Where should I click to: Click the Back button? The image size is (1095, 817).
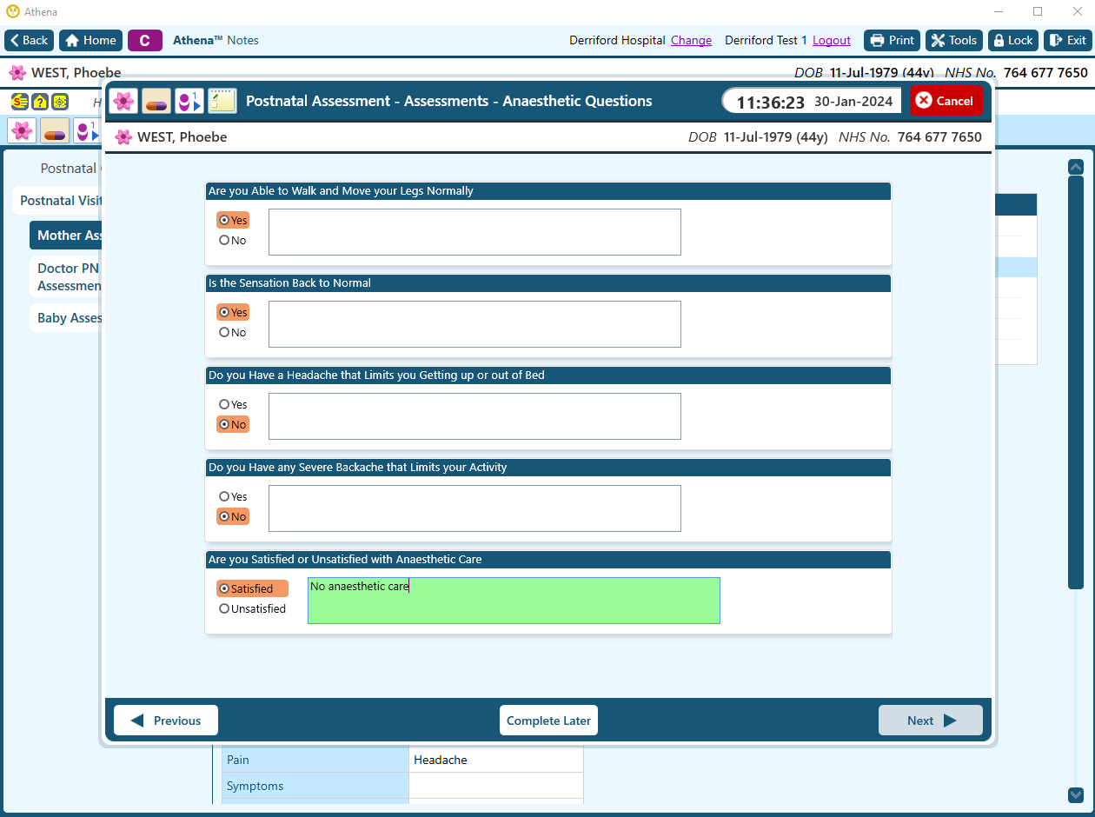pos(30,40)
